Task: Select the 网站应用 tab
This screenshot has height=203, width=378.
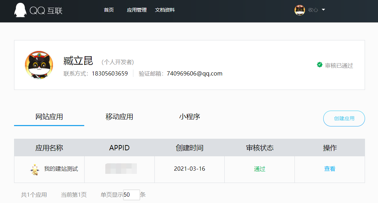Action: (49, 117)
